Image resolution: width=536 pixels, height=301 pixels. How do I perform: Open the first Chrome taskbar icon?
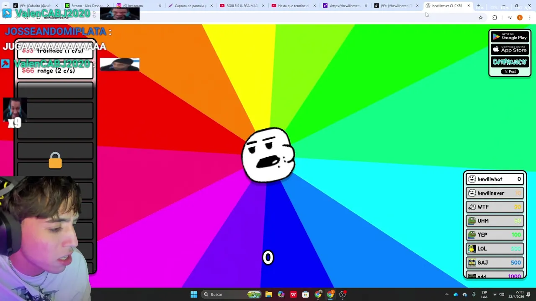[318, 294]
